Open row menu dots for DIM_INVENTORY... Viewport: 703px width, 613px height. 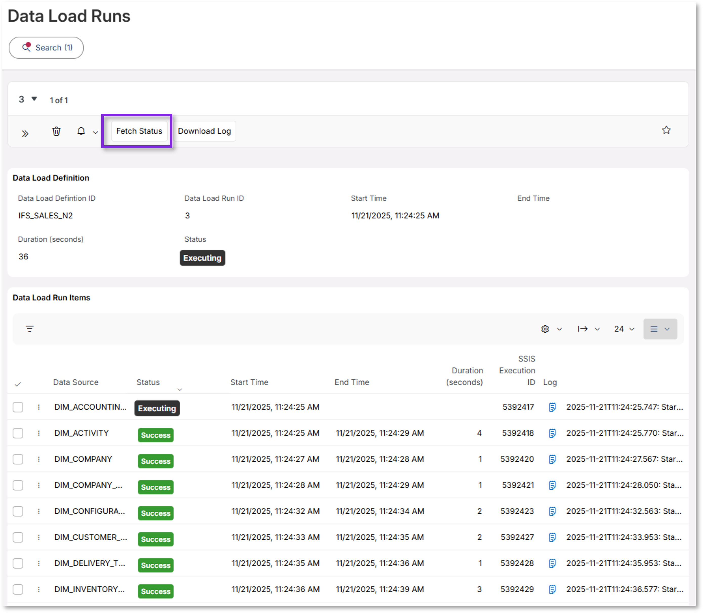[39, 589]
